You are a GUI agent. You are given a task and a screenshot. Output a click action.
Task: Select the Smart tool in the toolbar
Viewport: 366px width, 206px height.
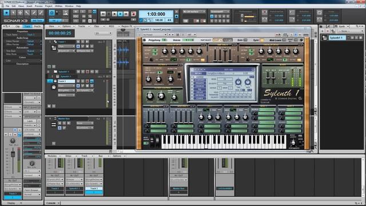(6, 13)
